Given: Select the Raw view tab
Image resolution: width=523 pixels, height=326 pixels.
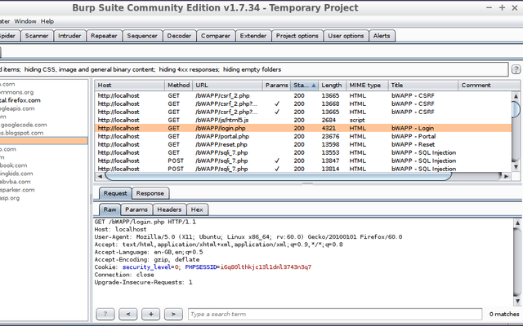Looking at the screenshot, I should coord(110,209).
